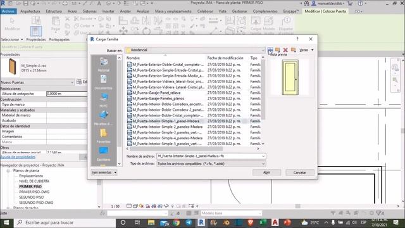Open SEGUNDO PISO view in project browser
This screenshot has height=228, width=405.
pos(31,197)
